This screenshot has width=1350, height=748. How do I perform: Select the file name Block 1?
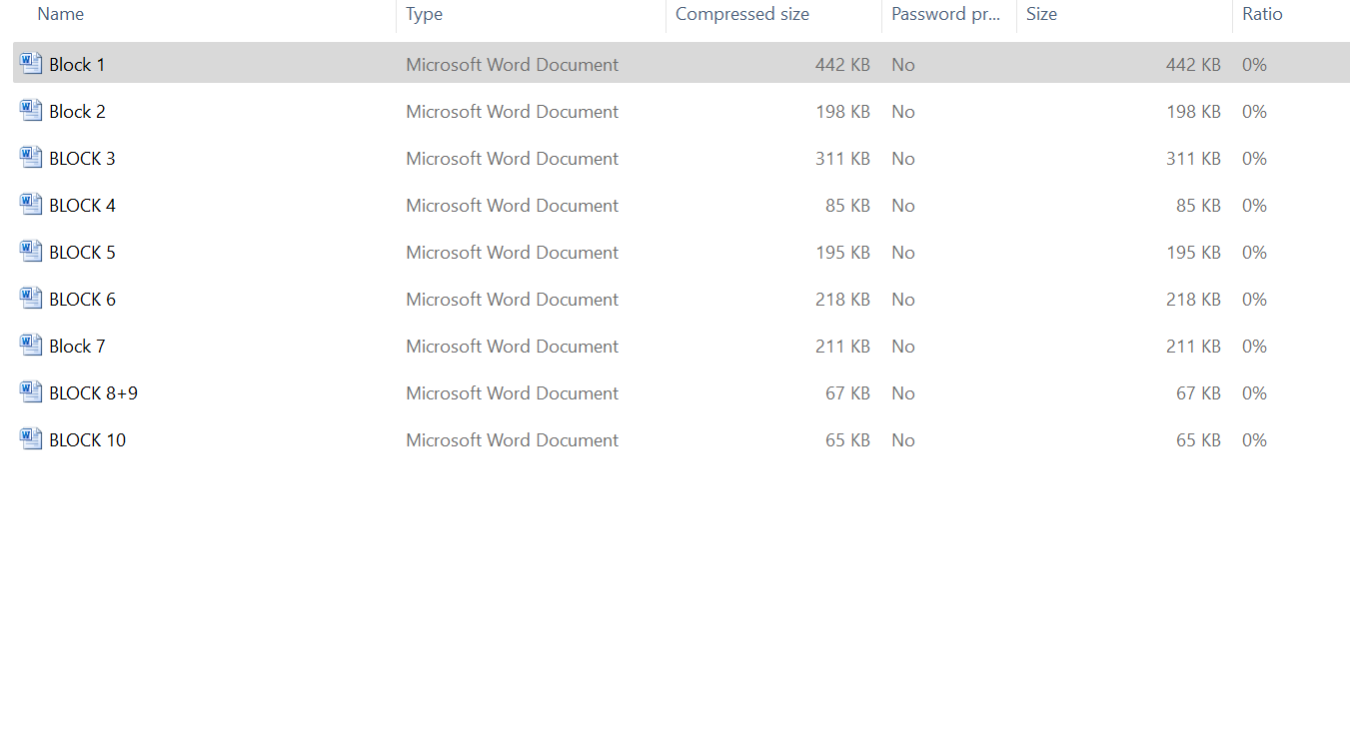(x=77, y=65)
